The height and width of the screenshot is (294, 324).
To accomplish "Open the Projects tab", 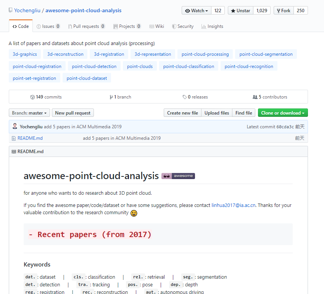I will click(x=127, y=26).
